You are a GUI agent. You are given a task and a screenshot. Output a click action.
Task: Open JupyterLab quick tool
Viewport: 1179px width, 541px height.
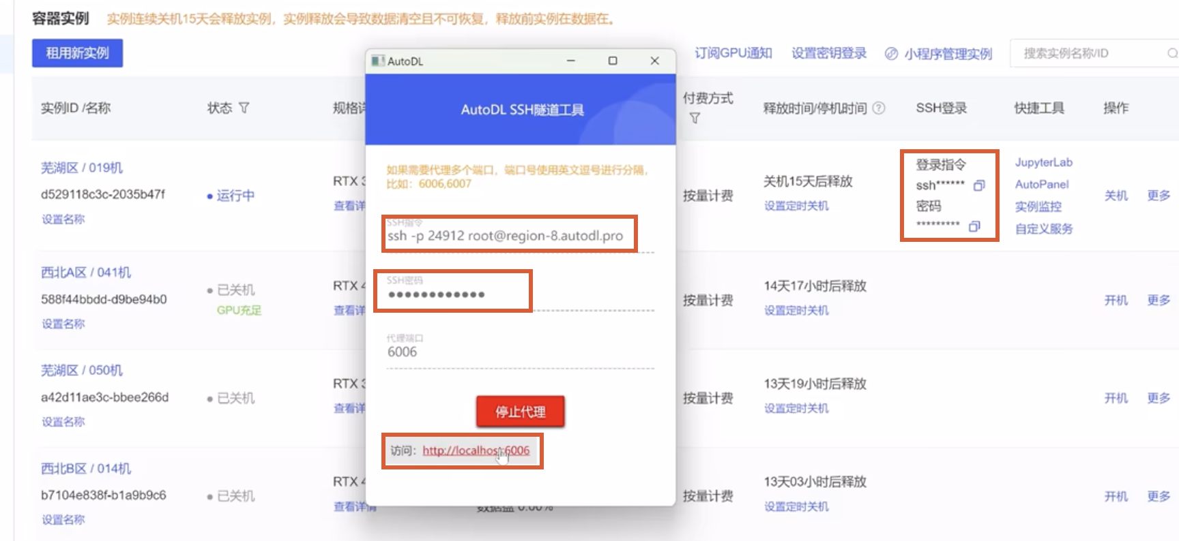click(1044, 162)
